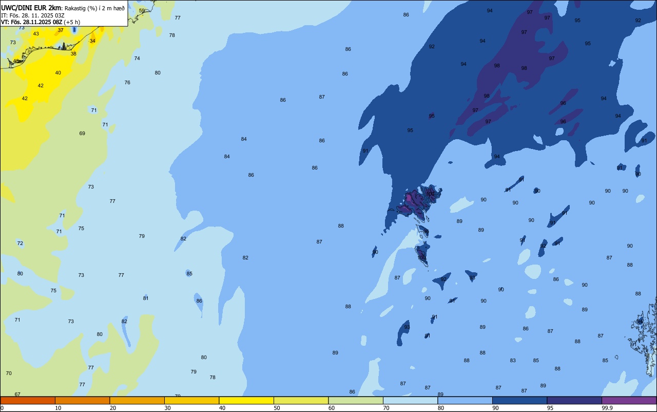Click the 'VT: Fös. 28.11.2025 08Z (+5 h)' line

point(41,22)
